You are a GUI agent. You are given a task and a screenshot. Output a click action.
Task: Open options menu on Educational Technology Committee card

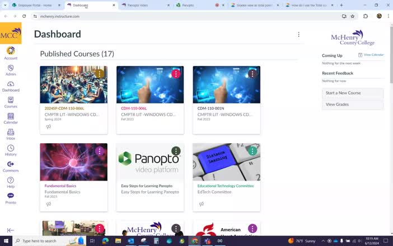click(252, 151)
